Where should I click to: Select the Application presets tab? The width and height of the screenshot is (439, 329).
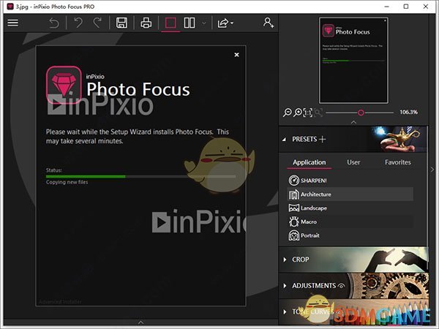point(309,162)
